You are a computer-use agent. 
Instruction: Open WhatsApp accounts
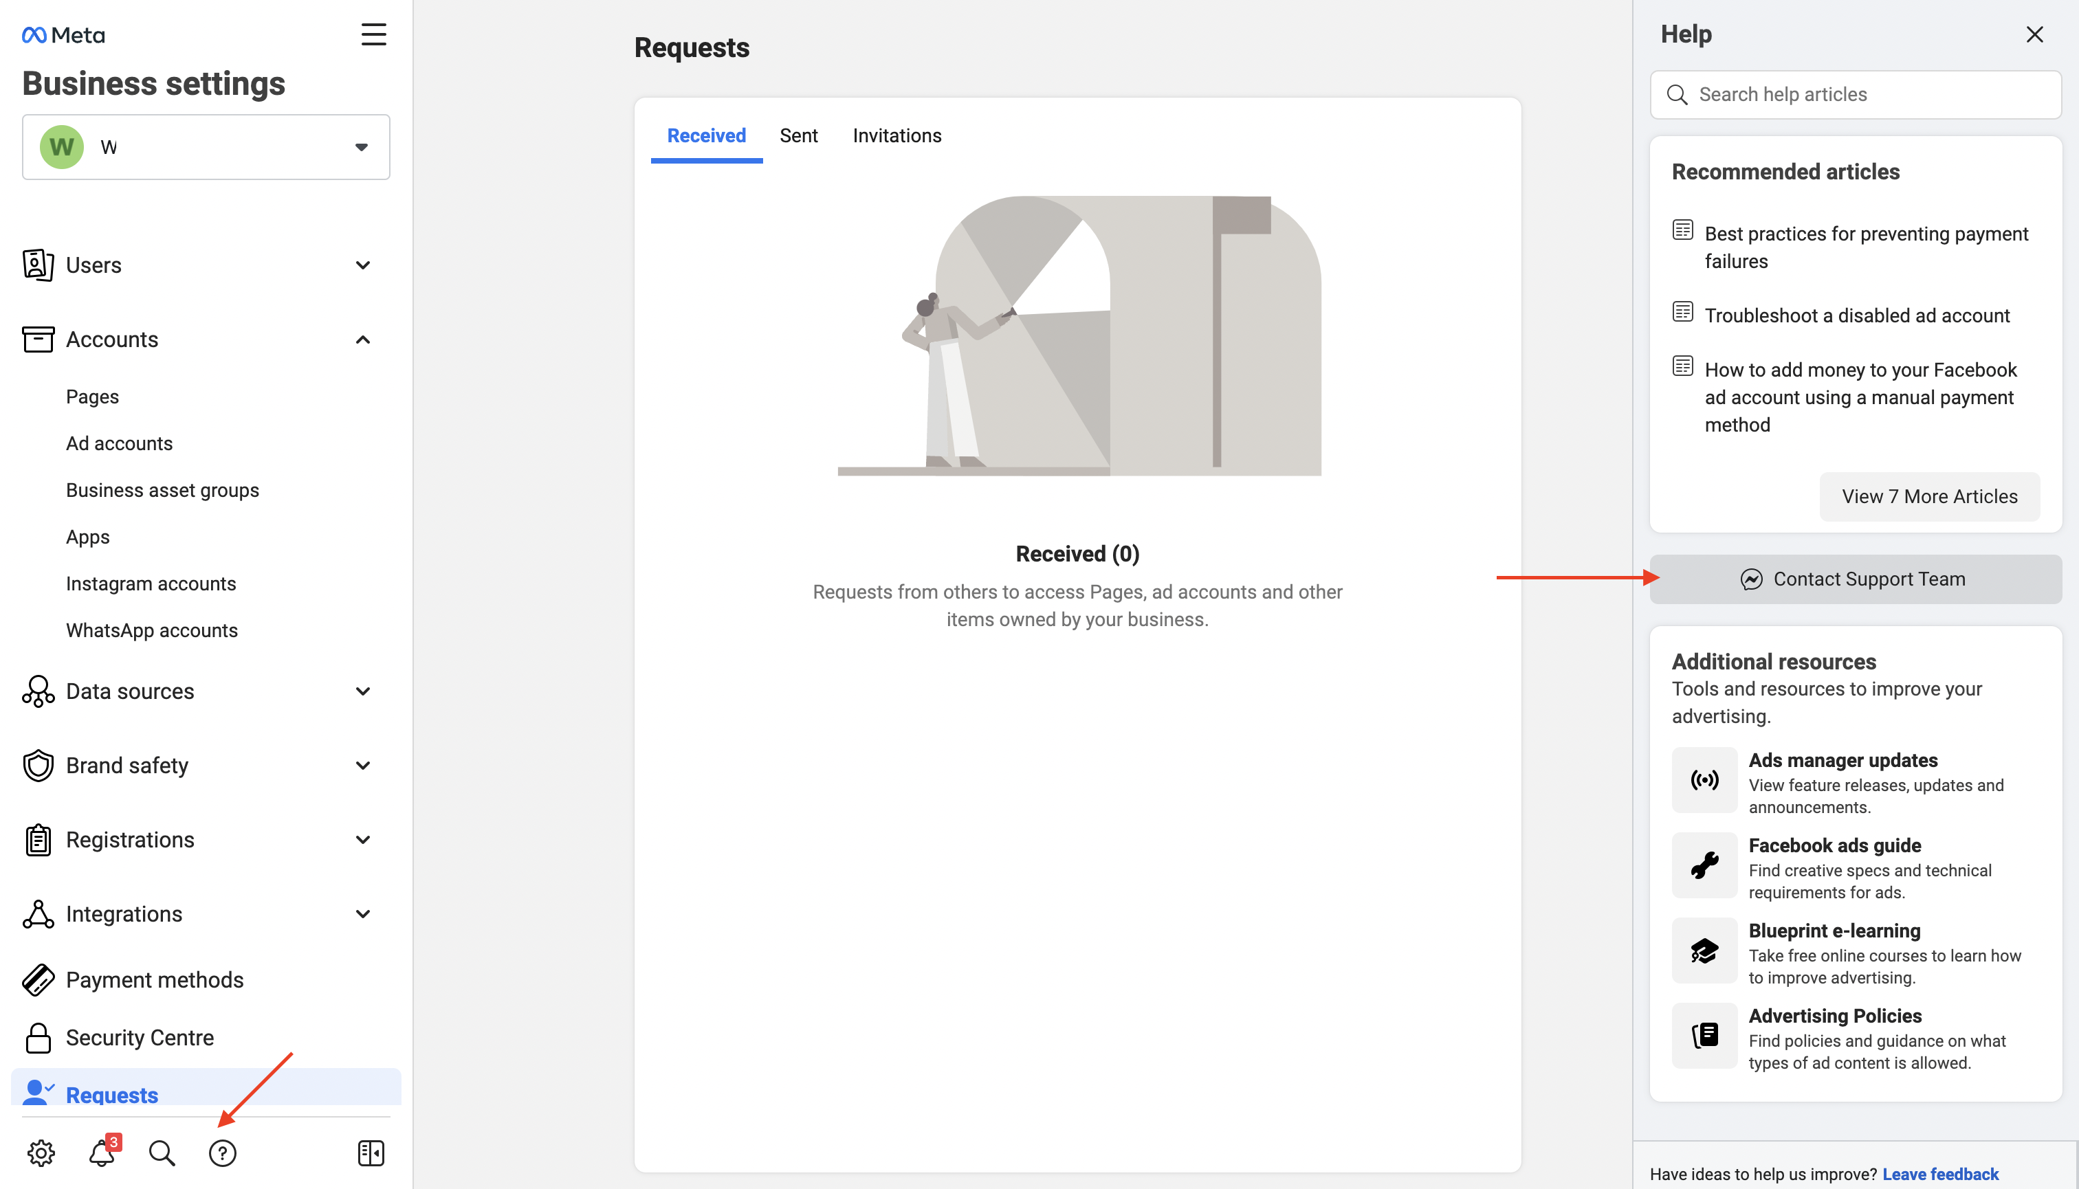152,630
